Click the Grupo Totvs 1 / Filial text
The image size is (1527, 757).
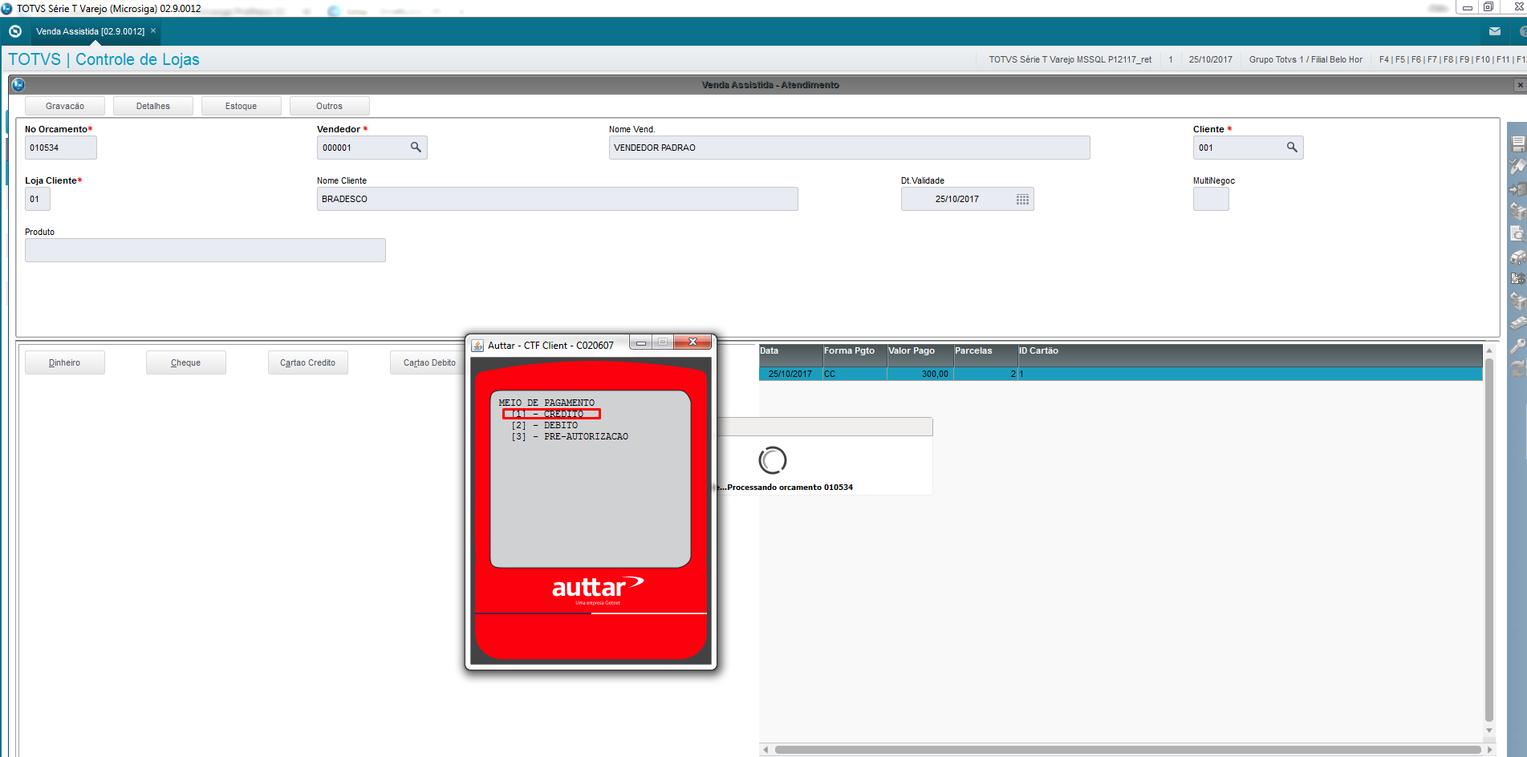click(x=1306, y=59)
